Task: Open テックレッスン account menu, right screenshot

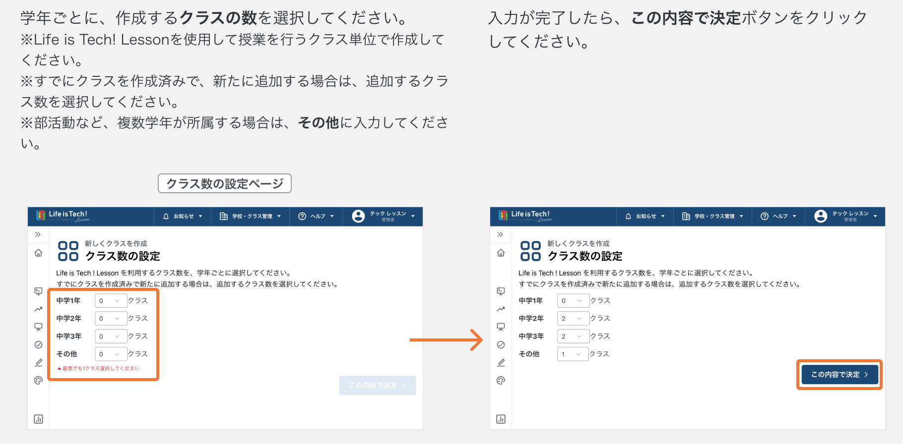Action: click(x=845, y=217)
